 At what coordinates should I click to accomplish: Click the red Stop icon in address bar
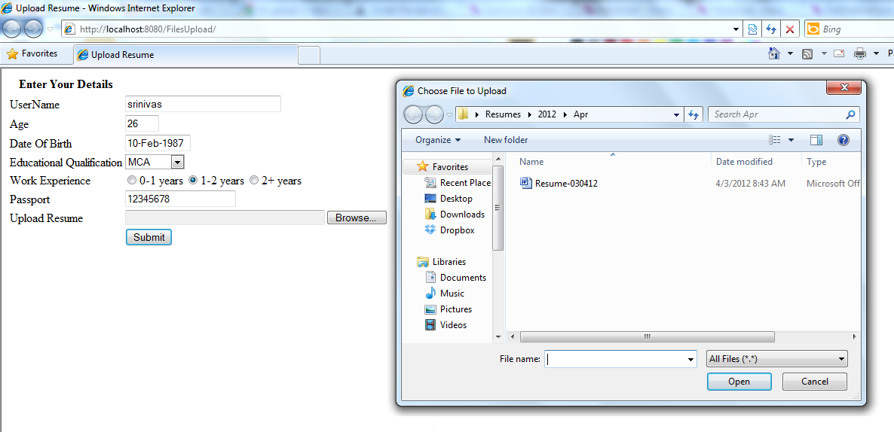tap(790, 29)
